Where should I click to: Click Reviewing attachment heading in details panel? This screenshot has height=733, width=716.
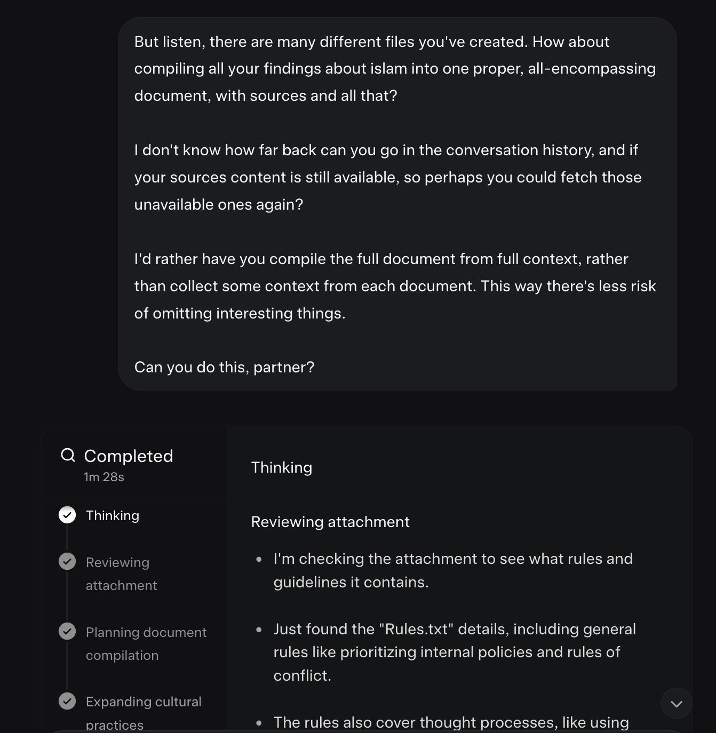tap(330, 522)
